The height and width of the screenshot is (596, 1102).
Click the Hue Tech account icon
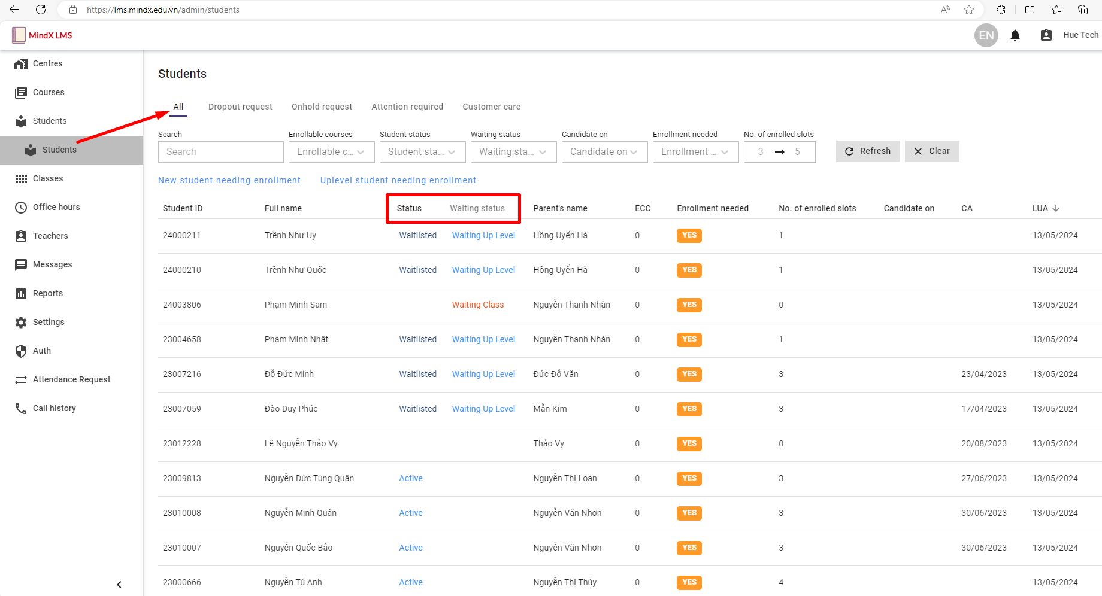(x=1046, y=35)
